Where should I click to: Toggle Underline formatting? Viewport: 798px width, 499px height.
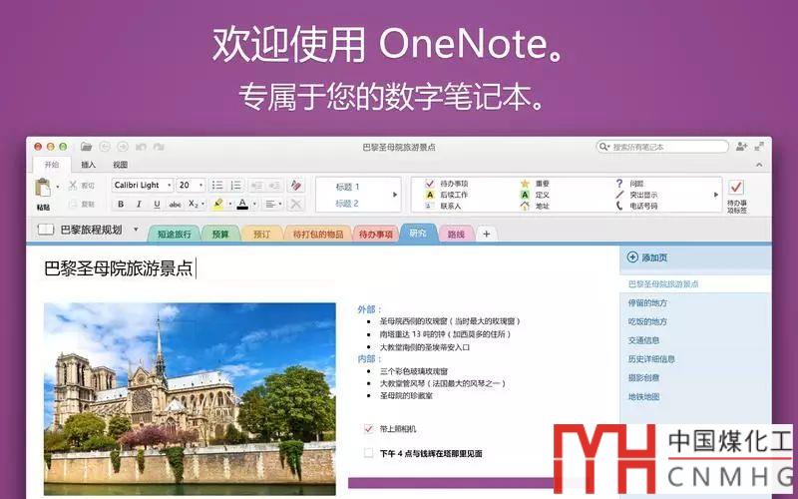tap(157, 204)
